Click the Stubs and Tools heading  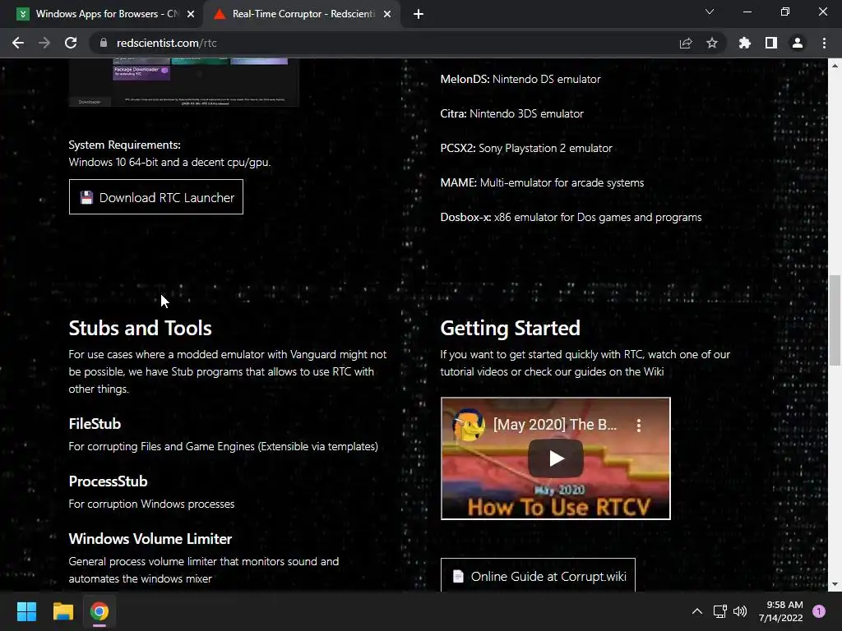140,328
